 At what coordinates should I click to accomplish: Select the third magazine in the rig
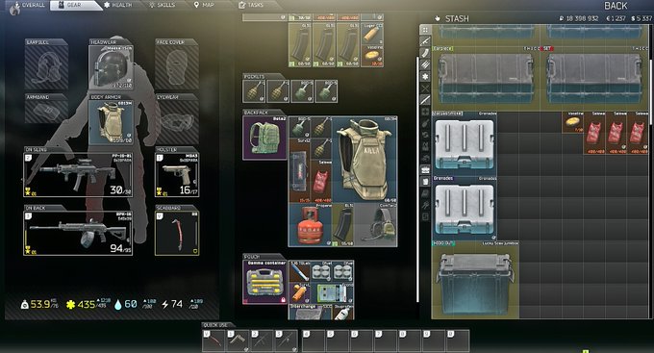(x=348, y=45)
